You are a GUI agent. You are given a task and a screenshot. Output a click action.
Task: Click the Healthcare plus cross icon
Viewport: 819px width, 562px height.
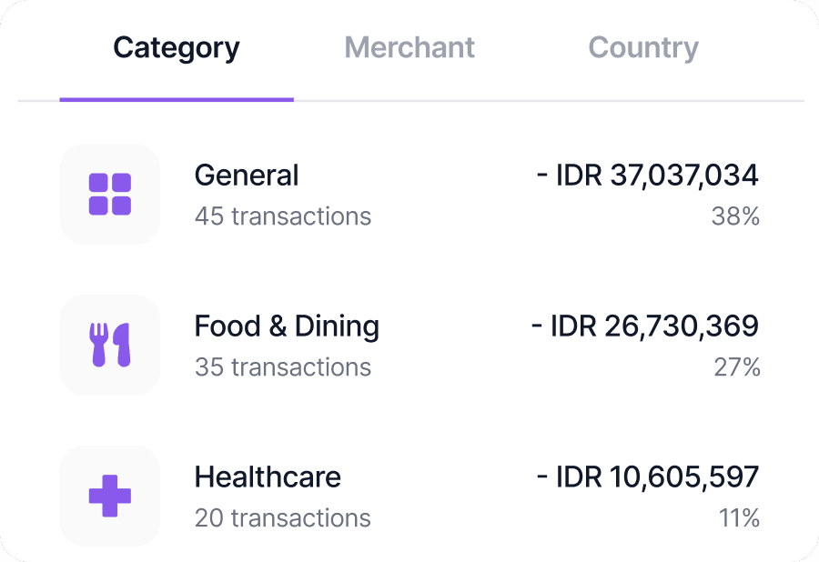coord(109,496)
